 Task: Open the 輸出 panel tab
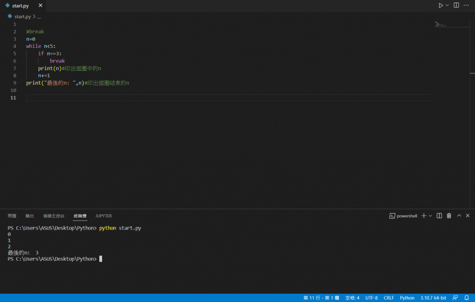tap(30, 216)
